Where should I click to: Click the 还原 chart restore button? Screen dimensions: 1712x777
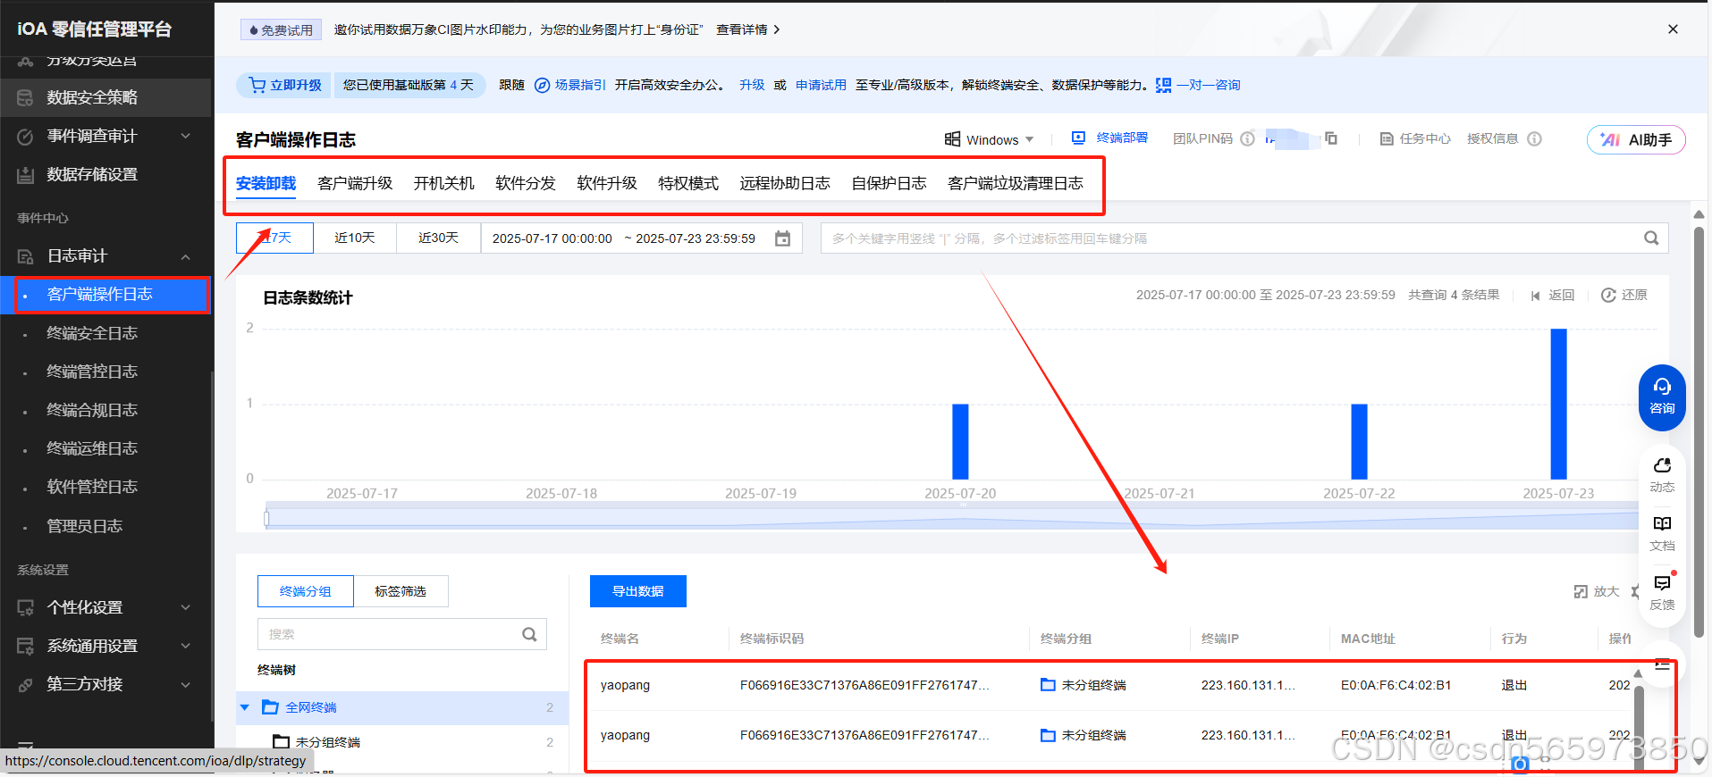(1623, 295)
